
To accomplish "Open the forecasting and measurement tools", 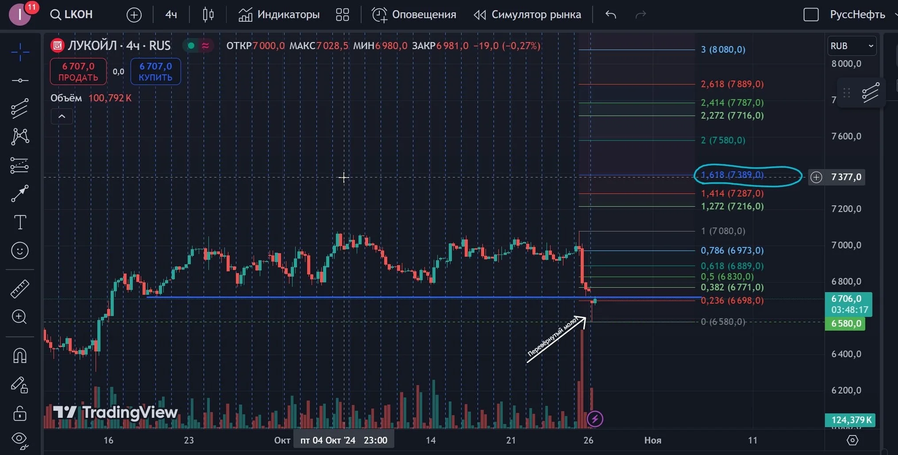I will 20,165.
